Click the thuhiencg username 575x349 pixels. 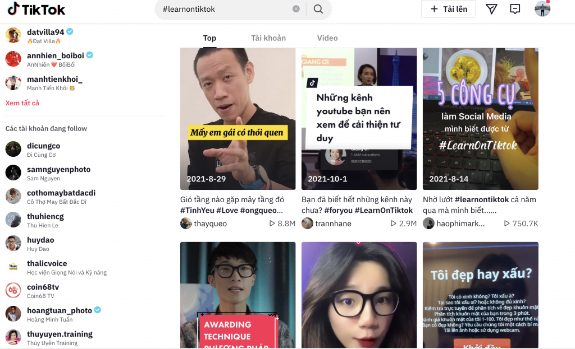click(x=45, y=217)
